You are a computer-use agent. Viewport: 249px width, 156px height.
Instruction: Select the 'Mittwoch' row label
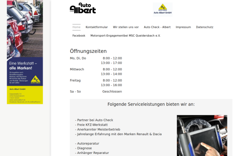point(77,69)
